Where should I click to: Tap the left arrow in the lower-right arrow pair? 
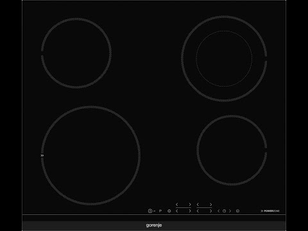pos(198,211)
